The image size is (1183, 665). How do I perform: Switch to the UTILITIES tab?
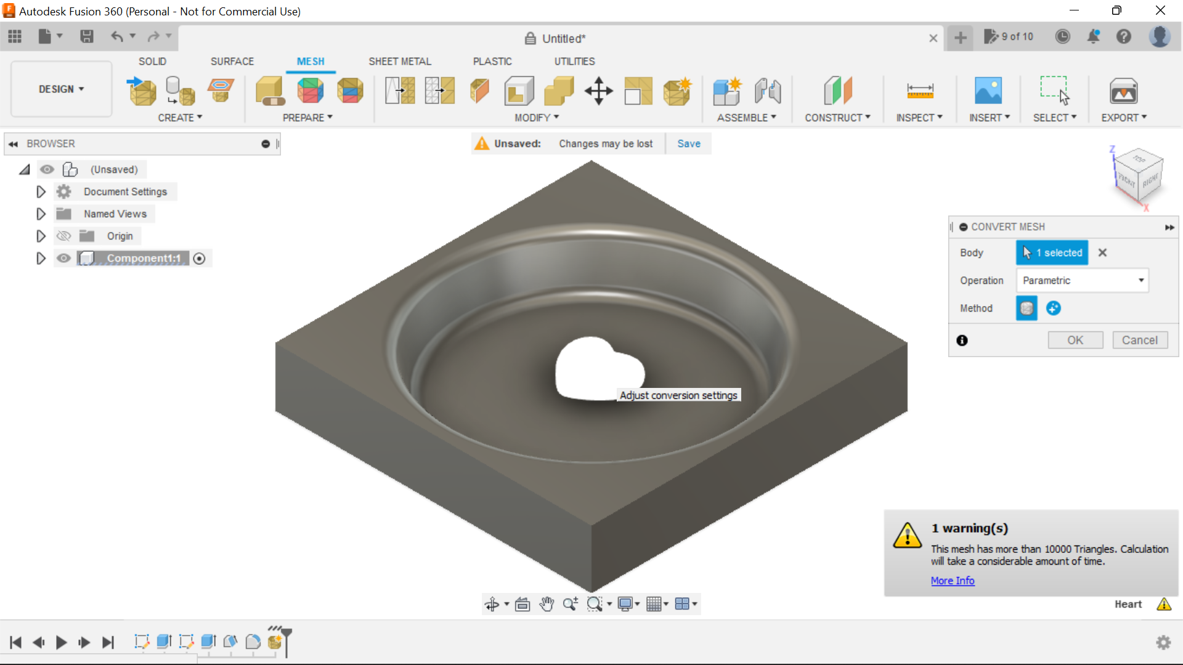[574, 62]
